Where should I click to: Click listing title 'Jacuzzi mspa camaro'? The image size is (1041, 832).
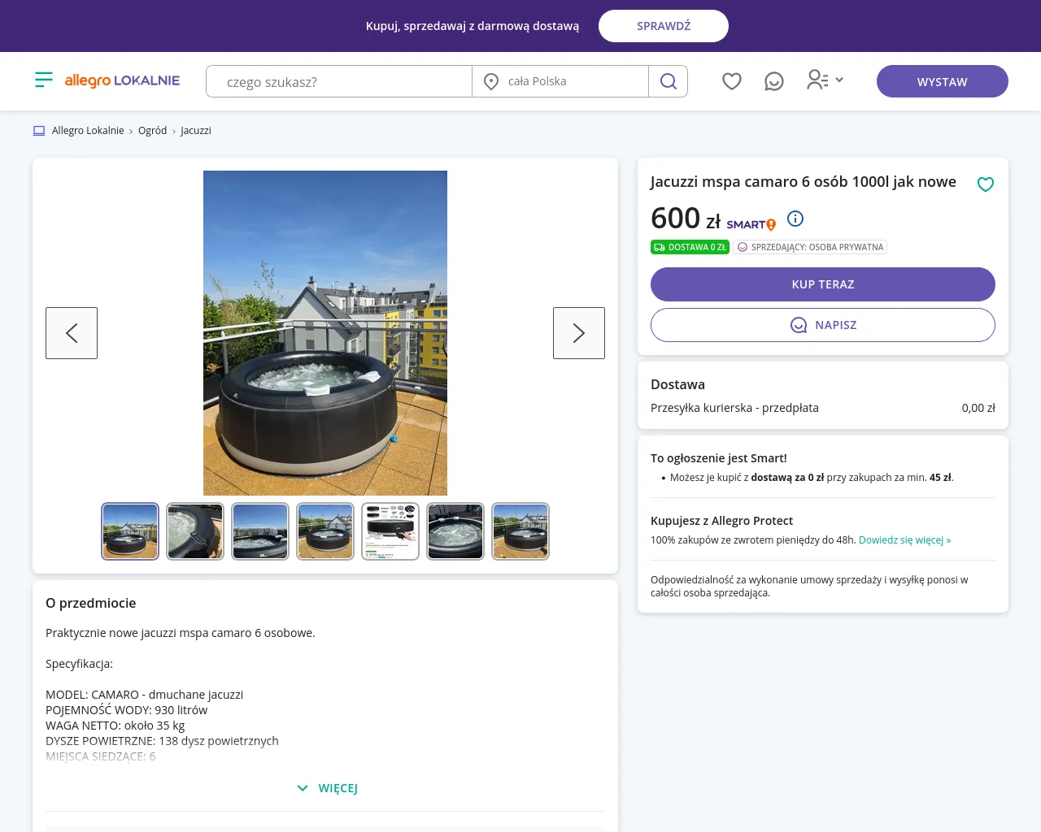coord(804,182)
